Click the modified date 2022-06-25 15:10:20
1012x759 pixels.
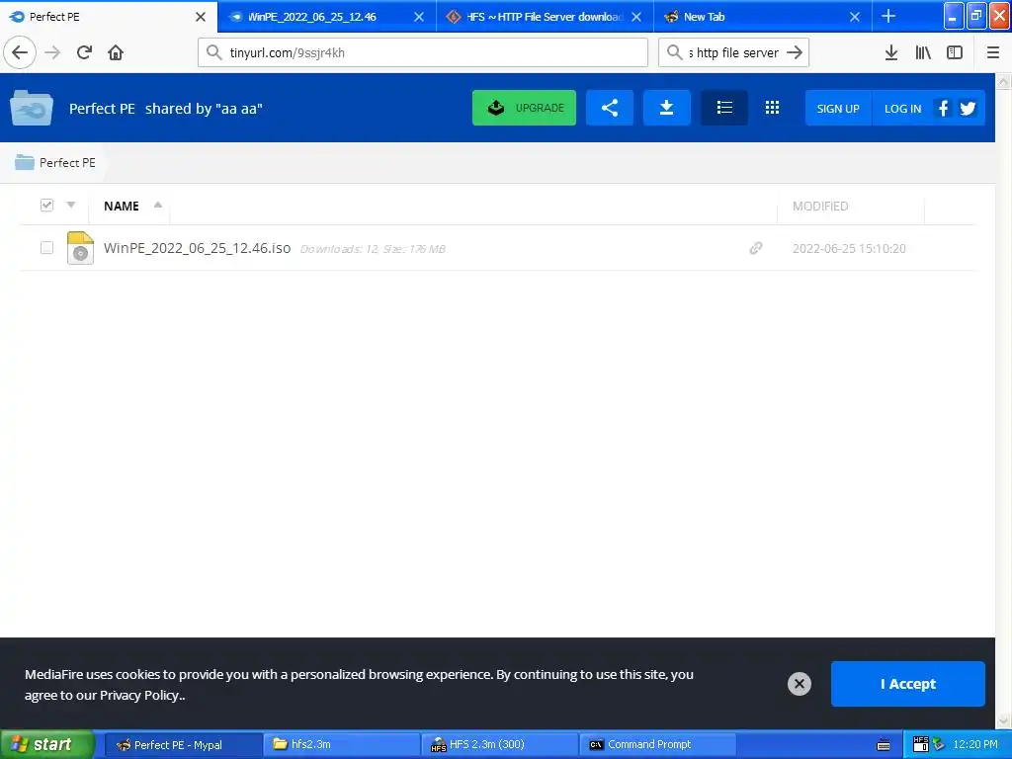pyautogui.click(x=849, y=248)
